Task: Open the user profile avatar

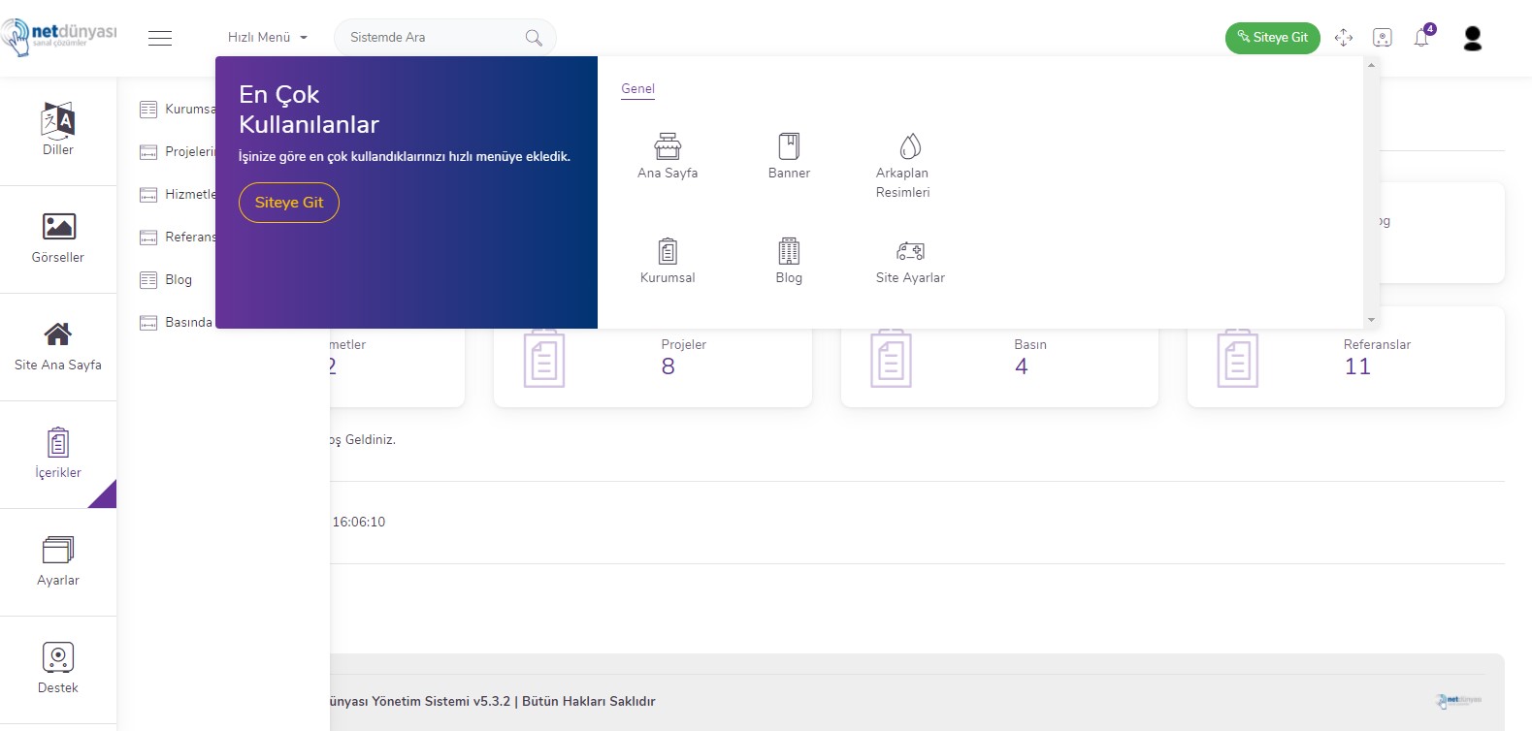Action: pyautogui.click(x=1472, y=38)
